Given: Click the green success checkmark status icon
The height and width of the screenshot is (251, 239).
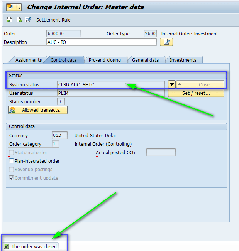Looking at the screenshot, I should 7,246.
